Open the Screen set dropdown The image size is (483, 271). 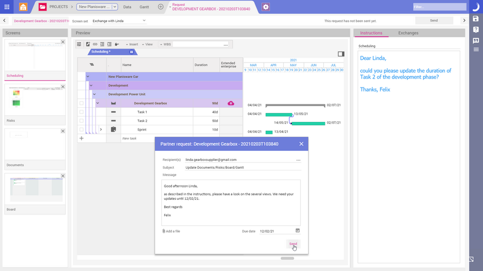[119, 20]
